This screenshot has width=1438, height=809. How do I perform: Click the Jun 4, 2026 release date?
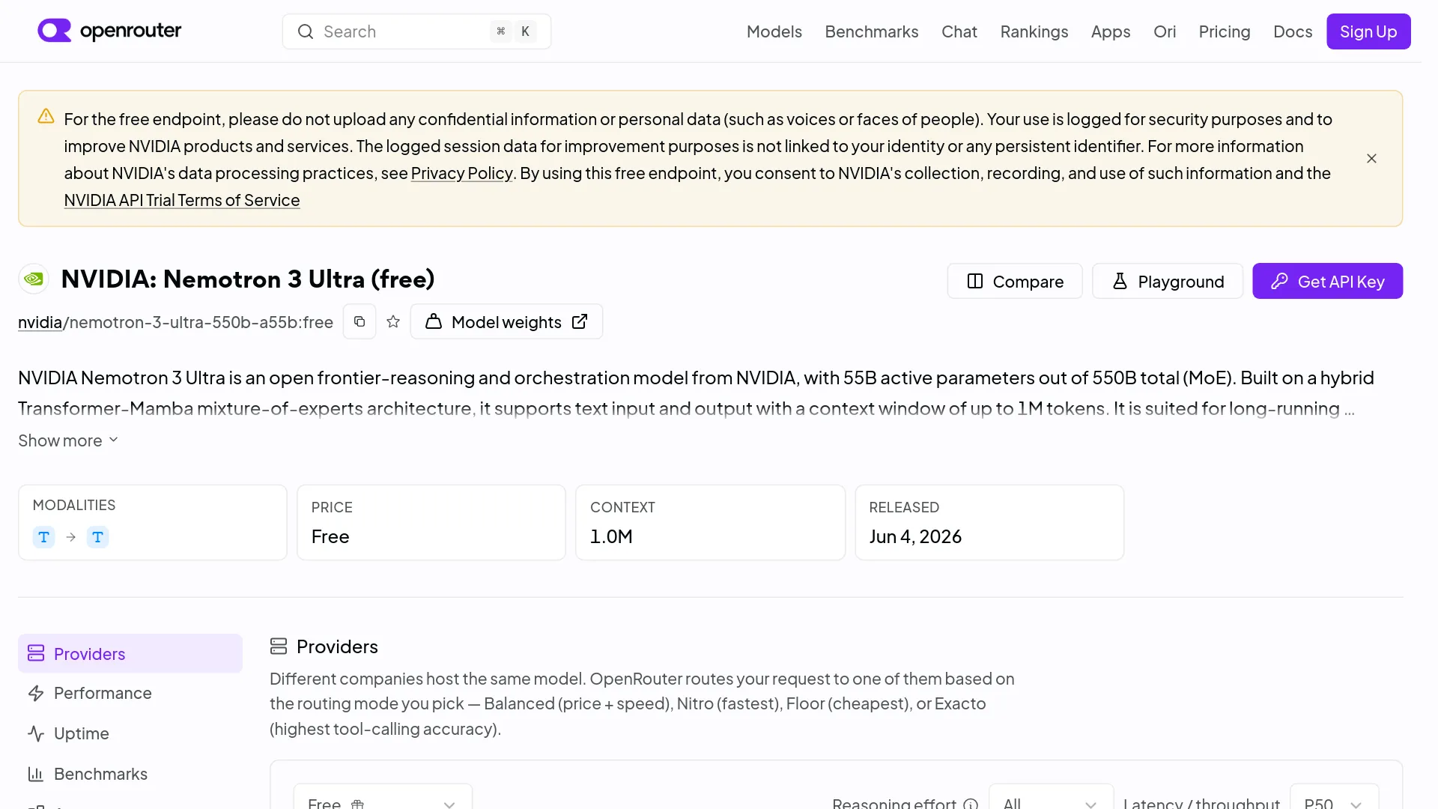915,536
